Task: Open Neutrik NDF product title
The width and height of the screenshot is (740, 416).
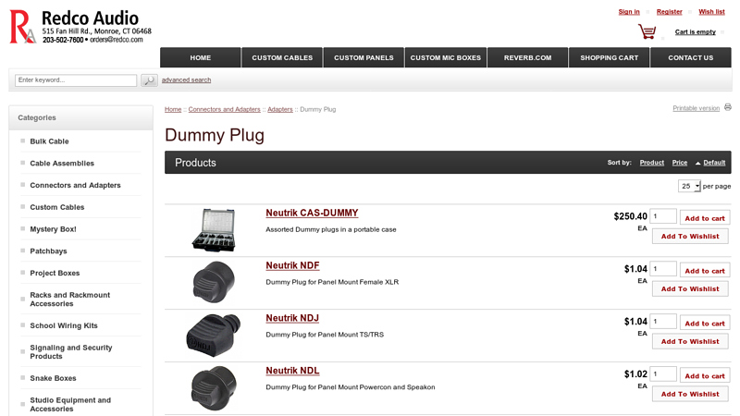Action: click(x=292, y=266)
